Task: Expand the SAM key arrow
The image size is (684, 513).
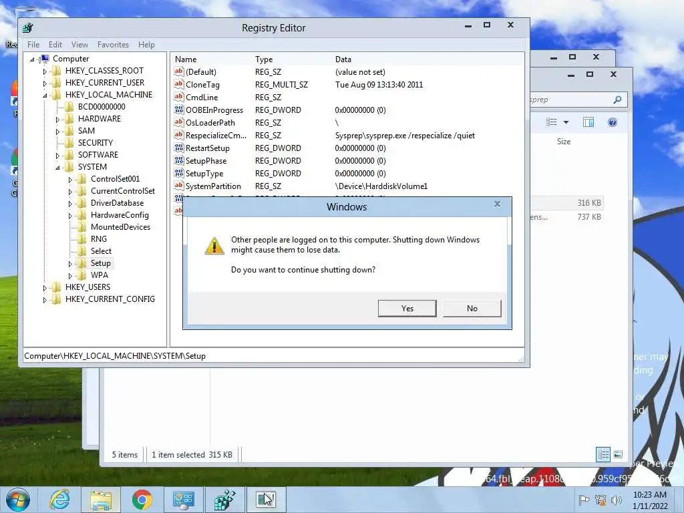Action: (x=57, y=132)
